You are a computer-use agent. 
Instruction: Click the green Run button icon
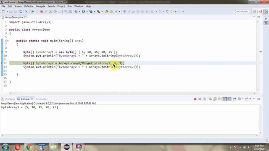(x=83, y=11)
